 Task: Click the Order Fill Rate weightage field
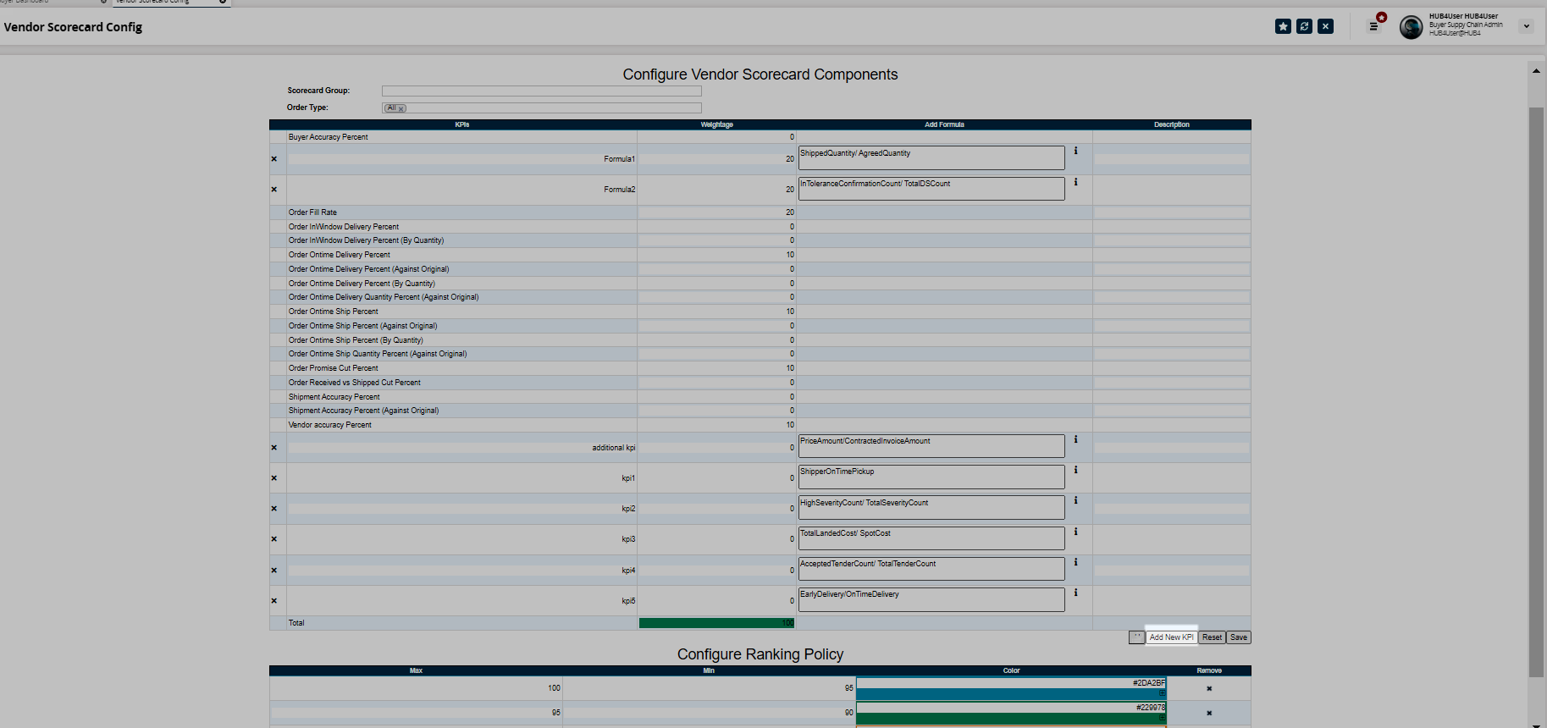coord(715,212)
